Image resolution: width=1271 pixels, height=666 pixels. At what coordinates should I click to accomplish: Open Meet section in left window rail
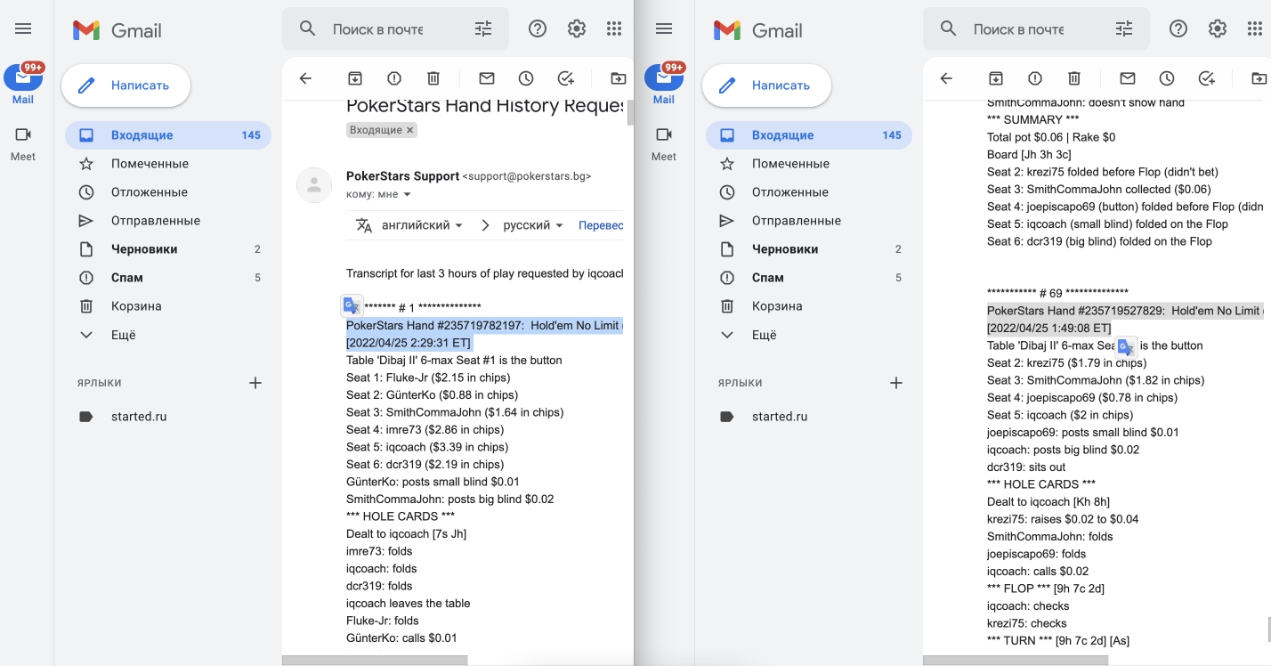click(x=23, y=144)
